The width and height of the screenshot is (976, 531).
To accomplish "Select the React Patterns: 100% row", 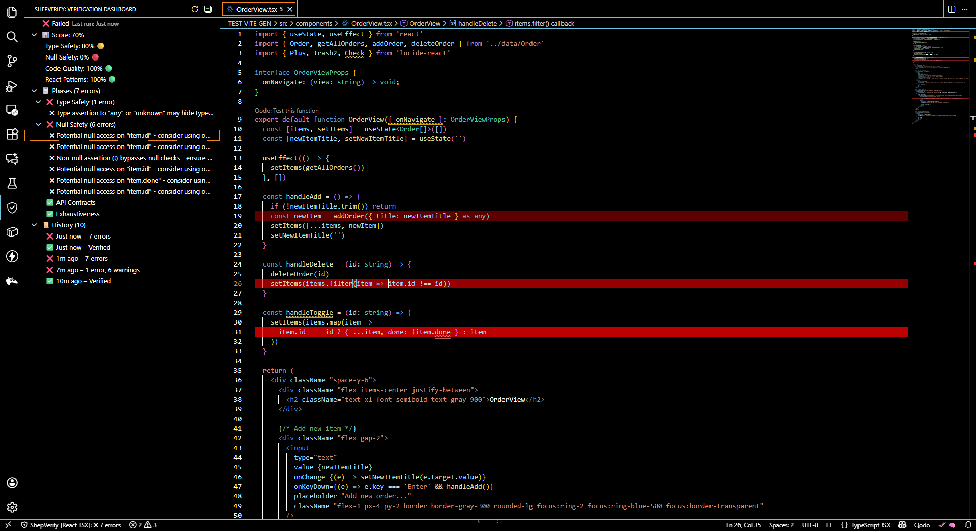I will click(122, 80).
